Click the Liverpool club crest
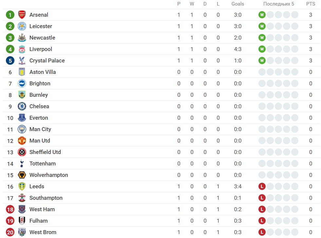321x238 pixels. pos(22,49)
